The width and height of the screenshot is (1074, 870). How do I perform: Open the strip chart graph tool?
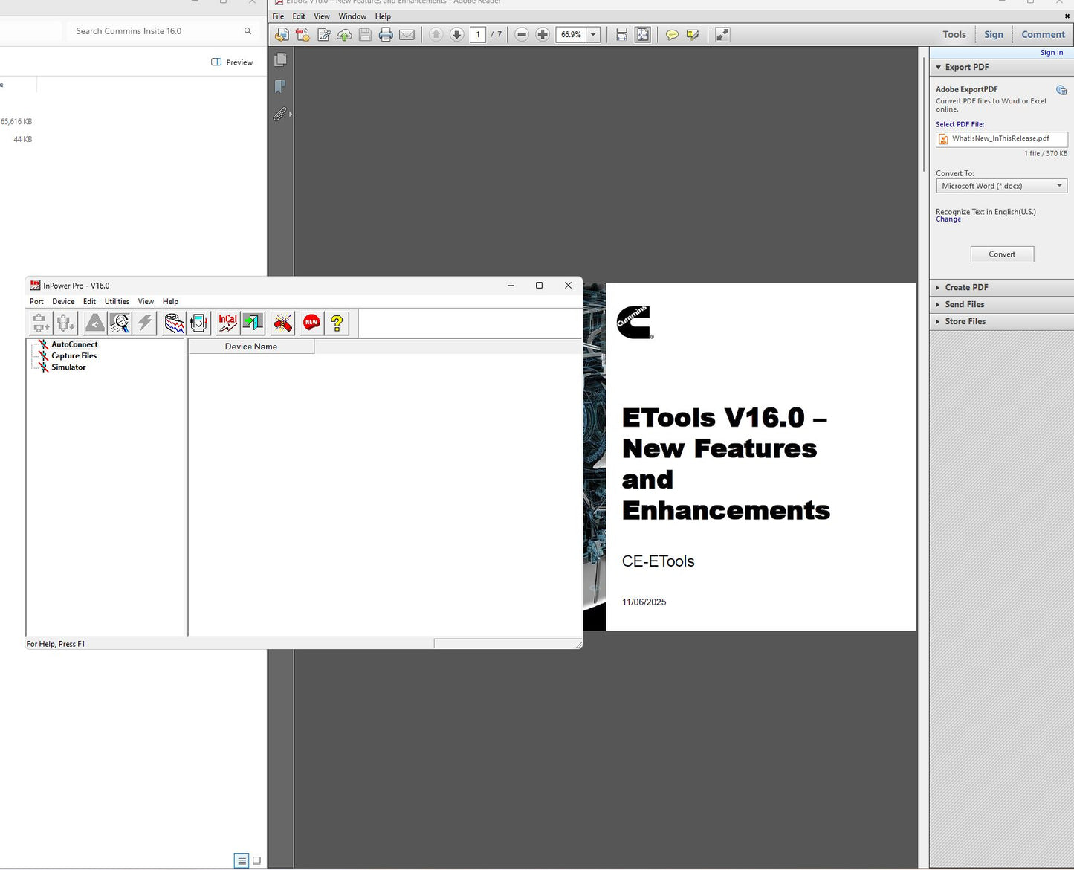[175, 323]
